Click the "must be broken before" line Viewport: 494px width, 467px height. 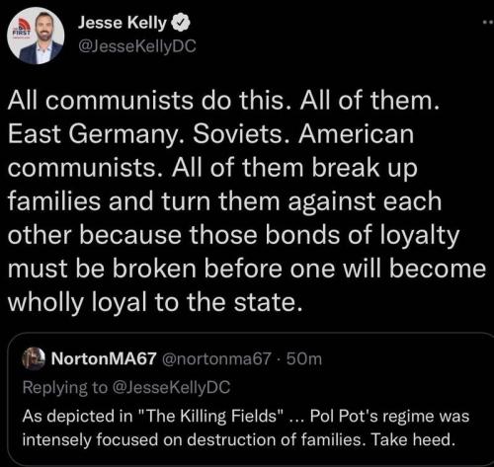246,269
